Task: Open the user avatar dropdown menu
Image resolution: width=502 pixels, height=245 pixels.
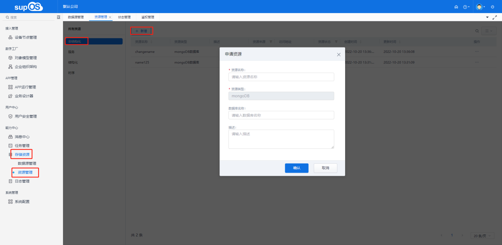Action: point(480,7)
